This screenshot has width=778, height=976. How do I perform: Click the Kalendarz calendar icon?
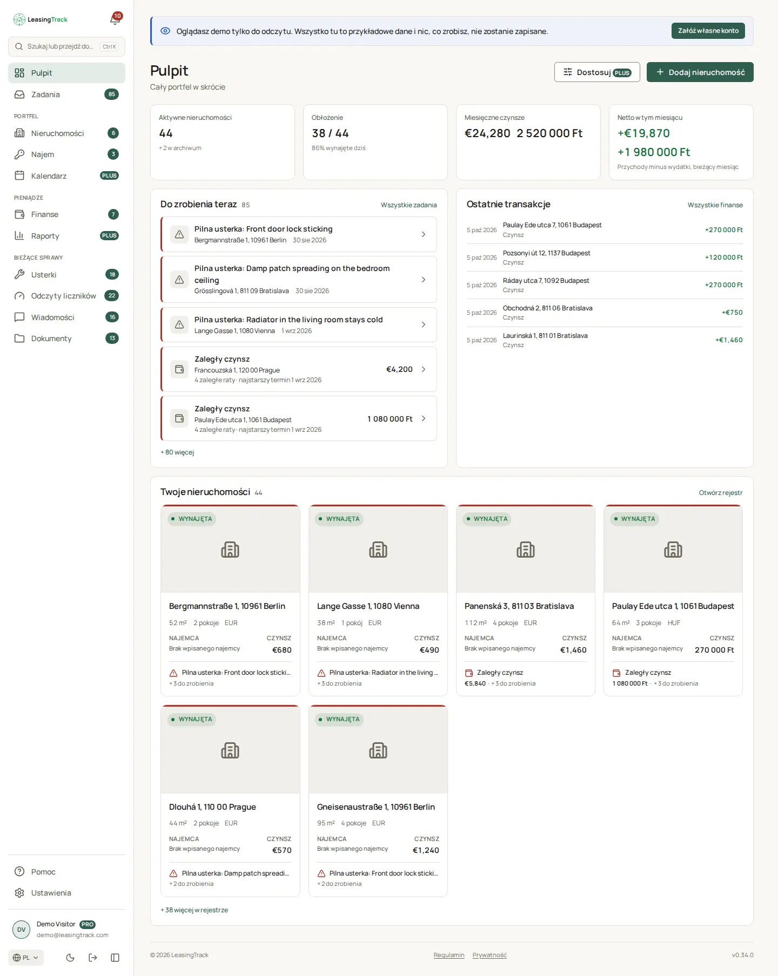[x=19, y=175]
